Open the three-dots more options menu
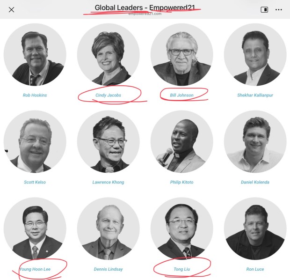Image resolution: width=290 pixels, height=280 pixels. pyautogui.click(x=279, y=10)
